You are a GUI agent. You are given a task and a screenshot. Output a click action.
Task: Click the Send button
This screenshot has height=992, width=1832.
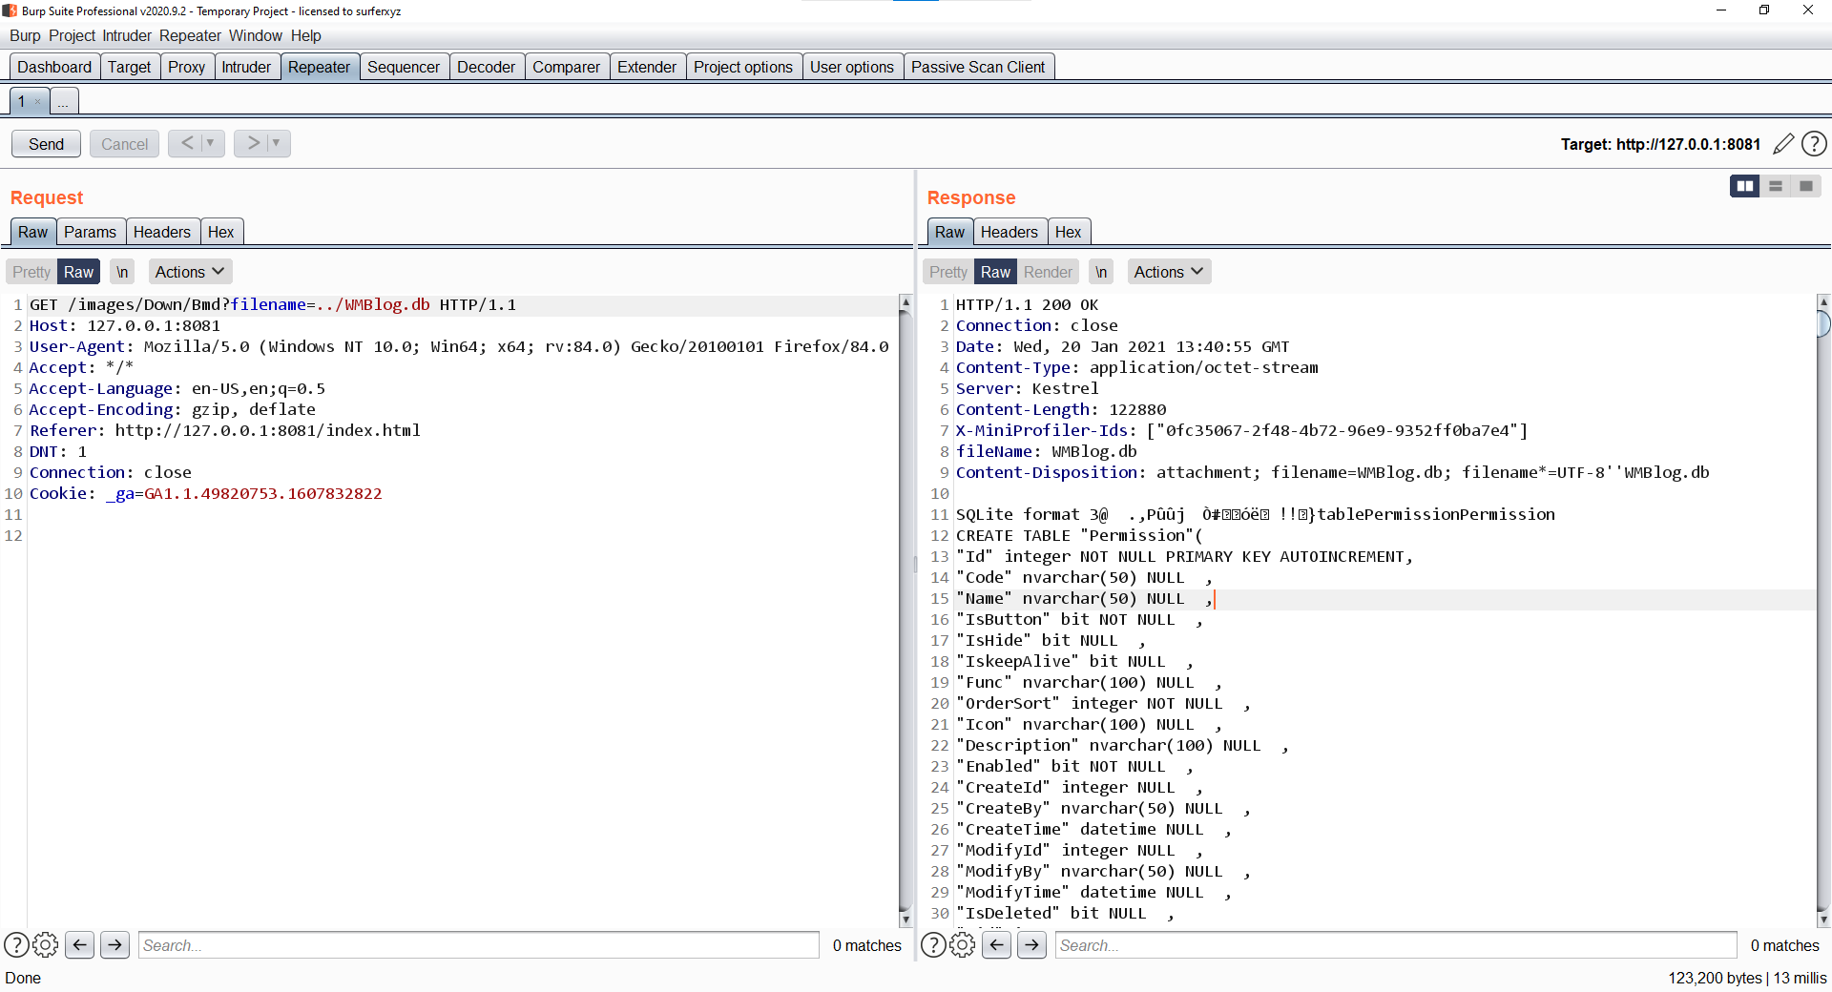point(45,143)
